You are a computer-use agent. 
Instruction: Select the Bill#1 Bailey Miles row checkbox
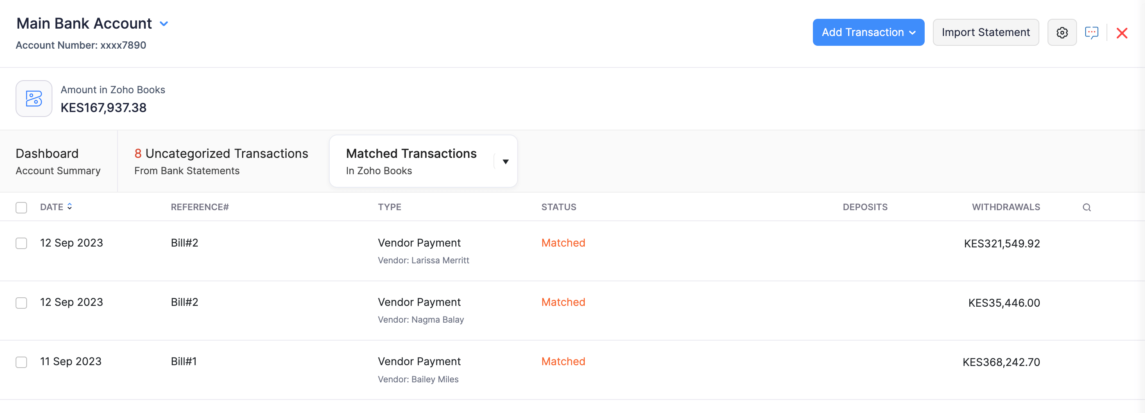[x=21, y=362]
